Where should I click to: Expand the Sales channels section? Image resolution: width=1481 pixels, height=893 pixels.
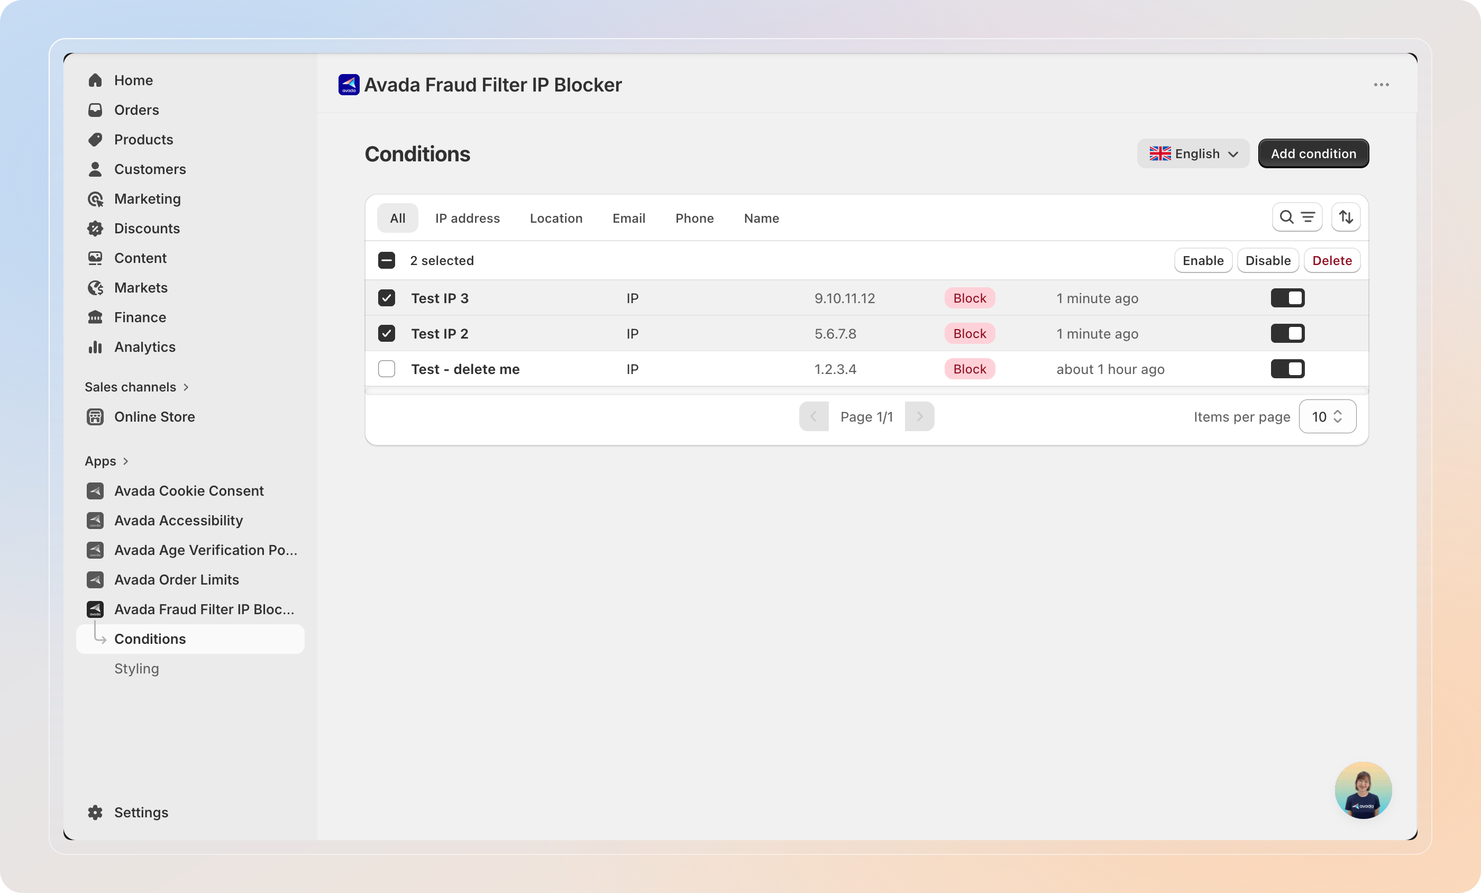coord(136,387)
